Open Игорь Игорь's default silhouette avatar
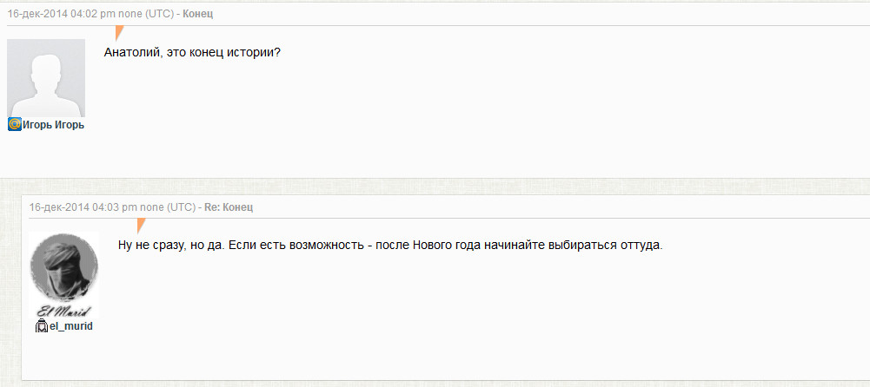Image resolution: width=870 pixels, height=387 pixels. (x=46, y=78)
